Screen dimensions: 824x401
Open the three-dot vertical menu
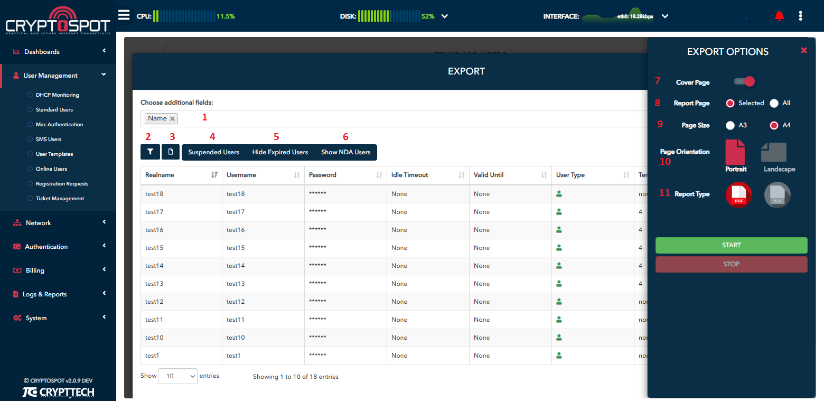(801, 16)
